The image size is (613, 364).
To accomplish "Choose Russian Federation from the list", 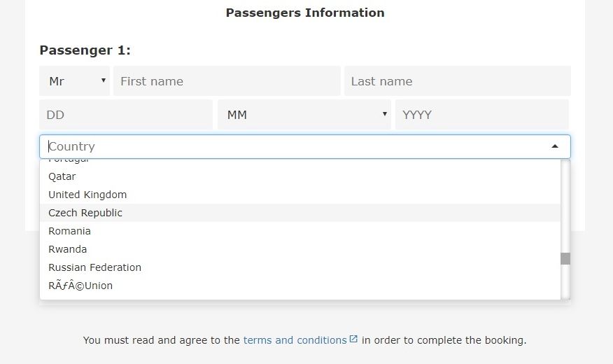I will 300,267.
